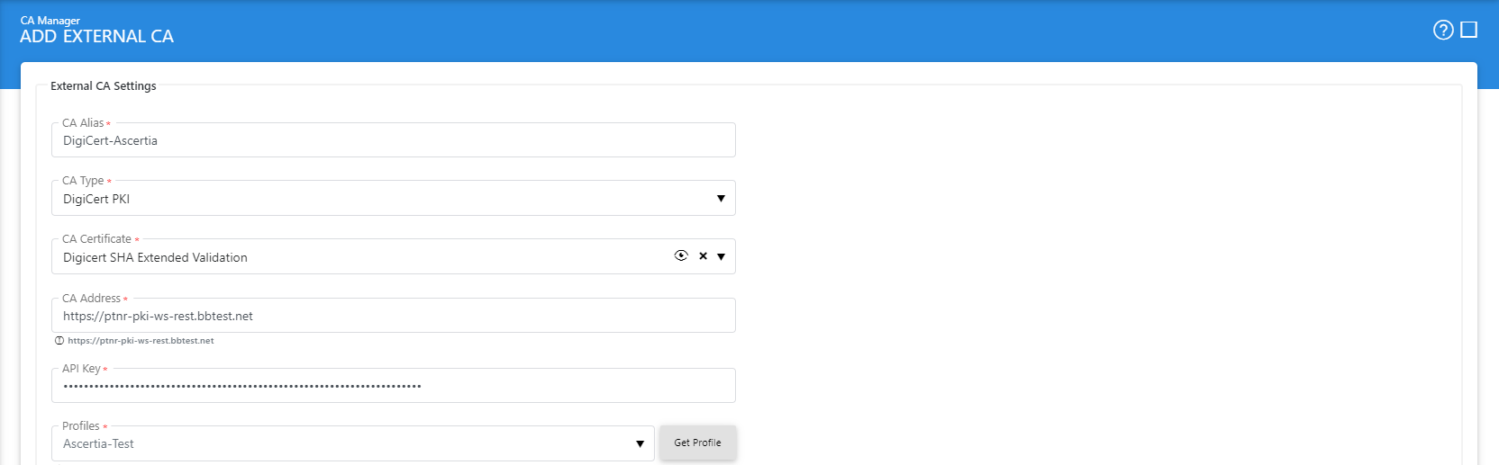Click the DigiCert PKI selected value
Image resolution: width=1499 pixels, height=465 pixels.
pos(96,200)
